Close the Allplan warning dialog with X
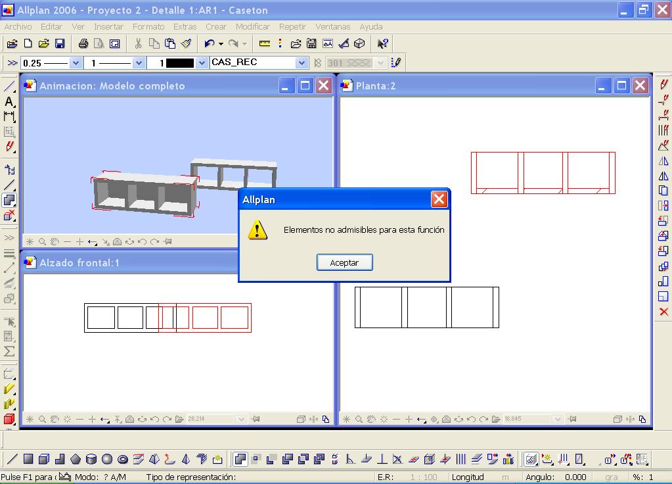 tap(439, 199)
